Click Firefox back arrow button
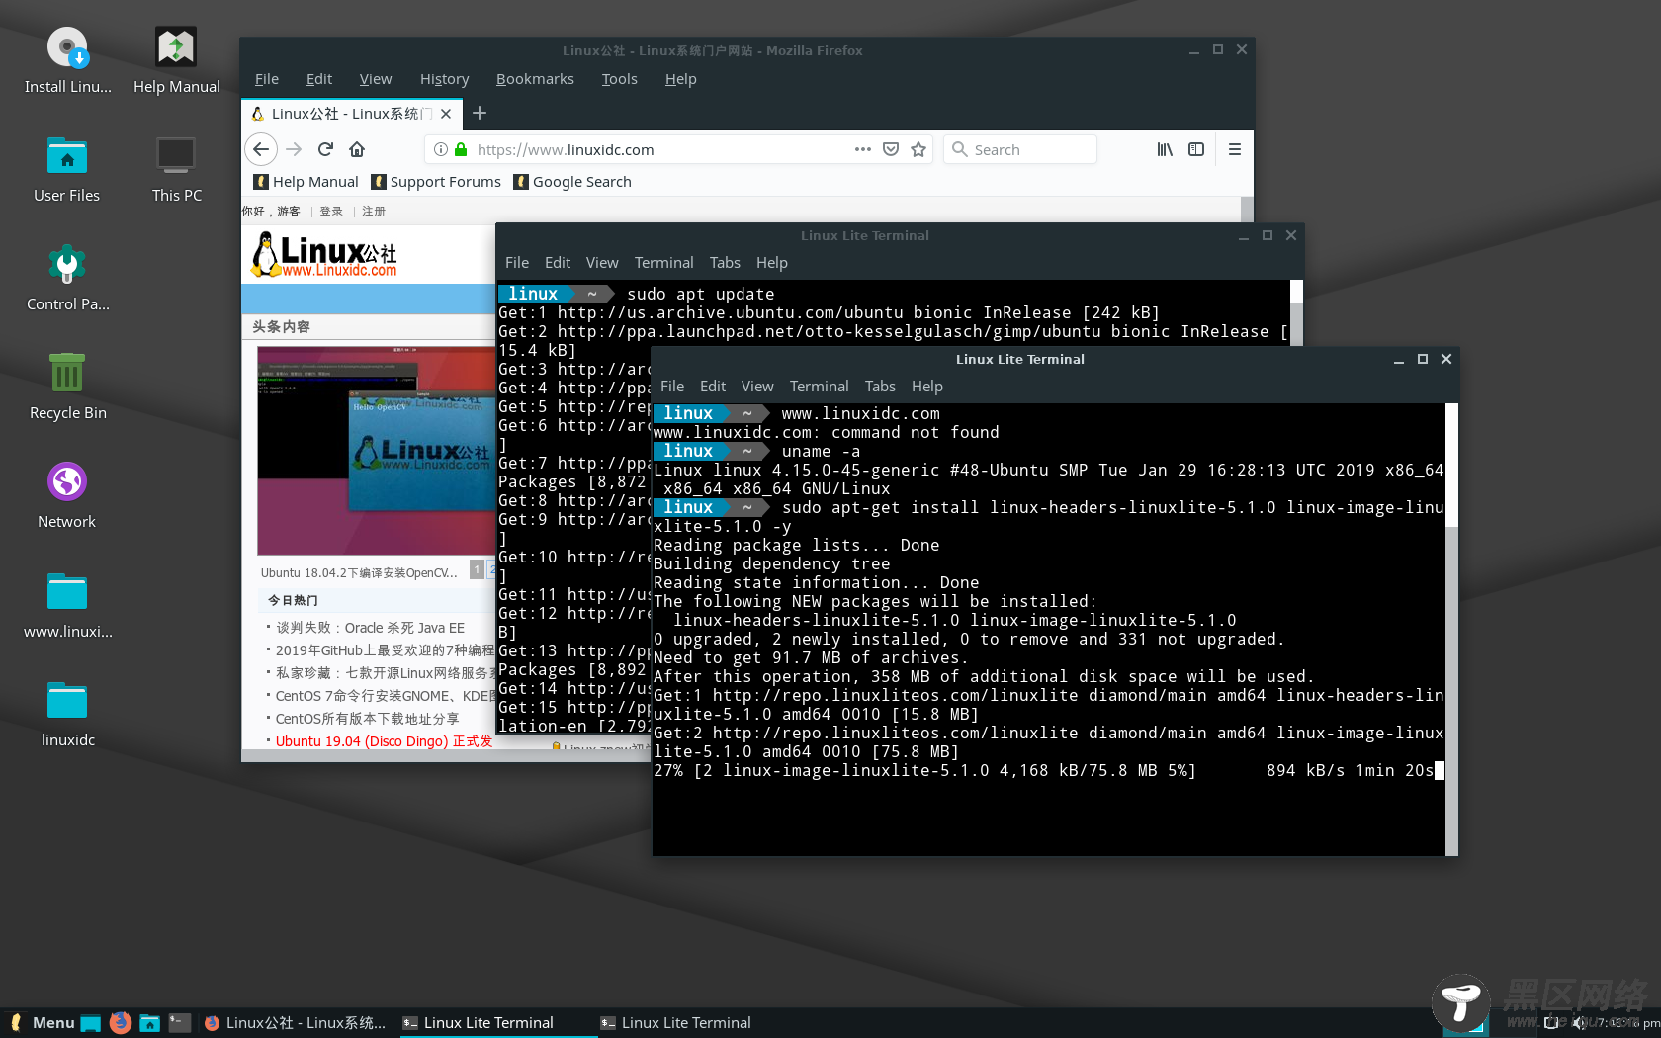The height and width of the screenshot is (1038, 1661). pyautogui.click(x=260, y=149)
